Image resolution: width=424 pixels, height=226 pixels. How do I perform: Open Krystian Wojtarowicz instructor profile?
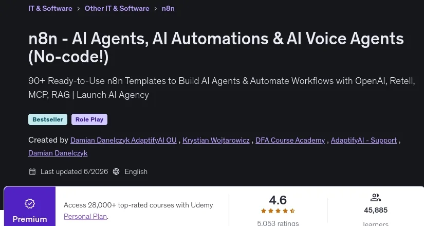(216, 140)
